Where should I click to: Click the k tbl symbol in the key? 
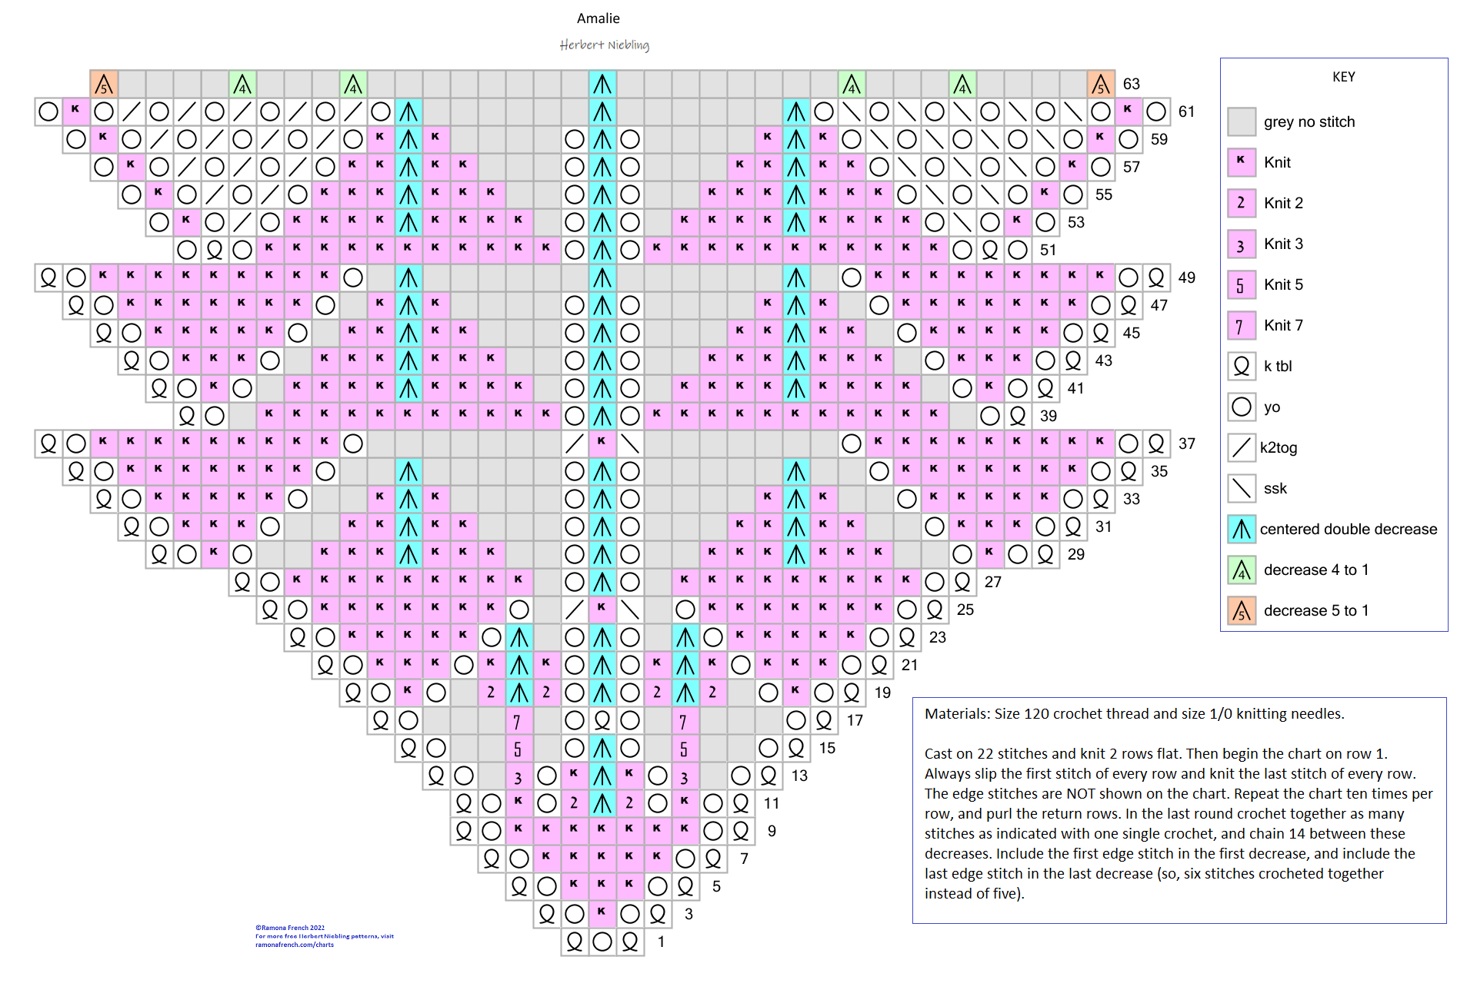click(1241, 367)
